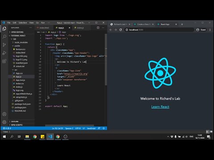
Task: Click the notifications bell in the status bar
Action: (103, 128)
